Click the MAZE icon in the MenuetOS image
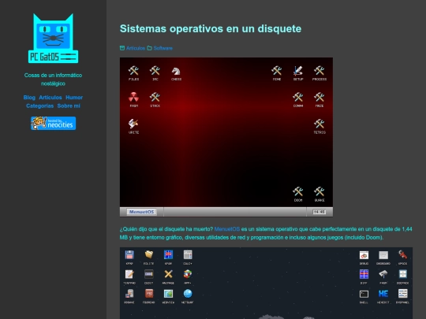The width and height of the screenshot is (426, 319). point(319,99)
